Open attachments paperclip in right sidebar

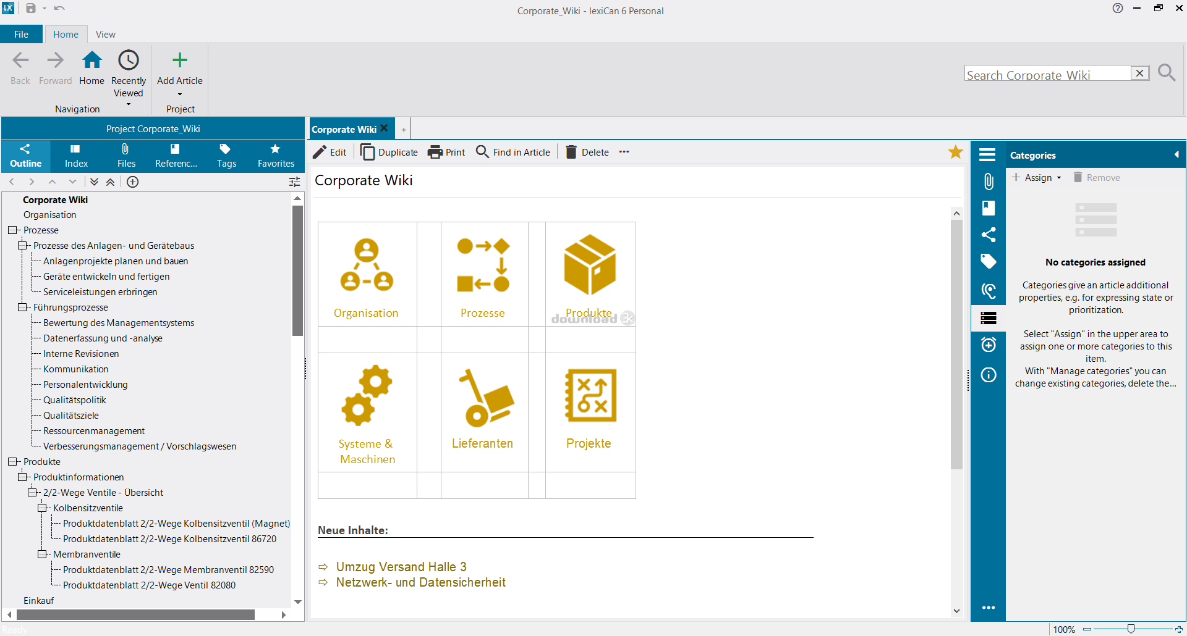(x=989, y=182)
